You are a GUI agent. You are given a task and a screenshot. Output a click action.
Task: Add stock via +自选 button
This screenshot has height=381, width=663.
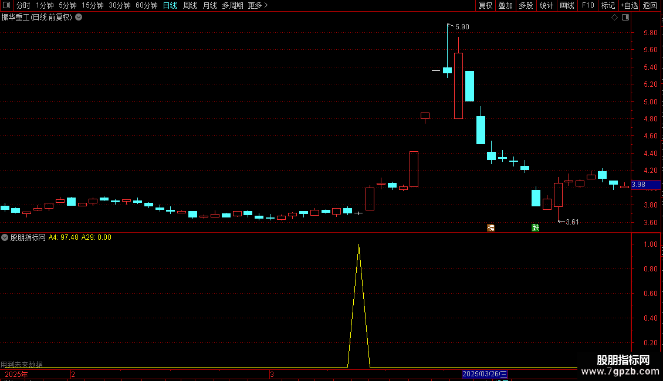pos(629,5)
